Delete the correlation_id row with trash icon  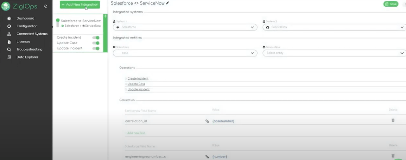(x=393, y=120)
